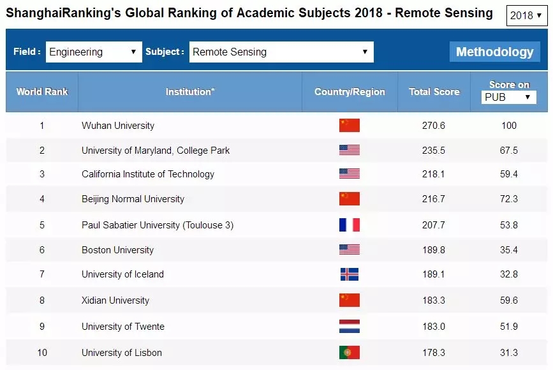Open California Institute of Technology link
This screenshot has width=553, height=370.
tap(148, 174)
